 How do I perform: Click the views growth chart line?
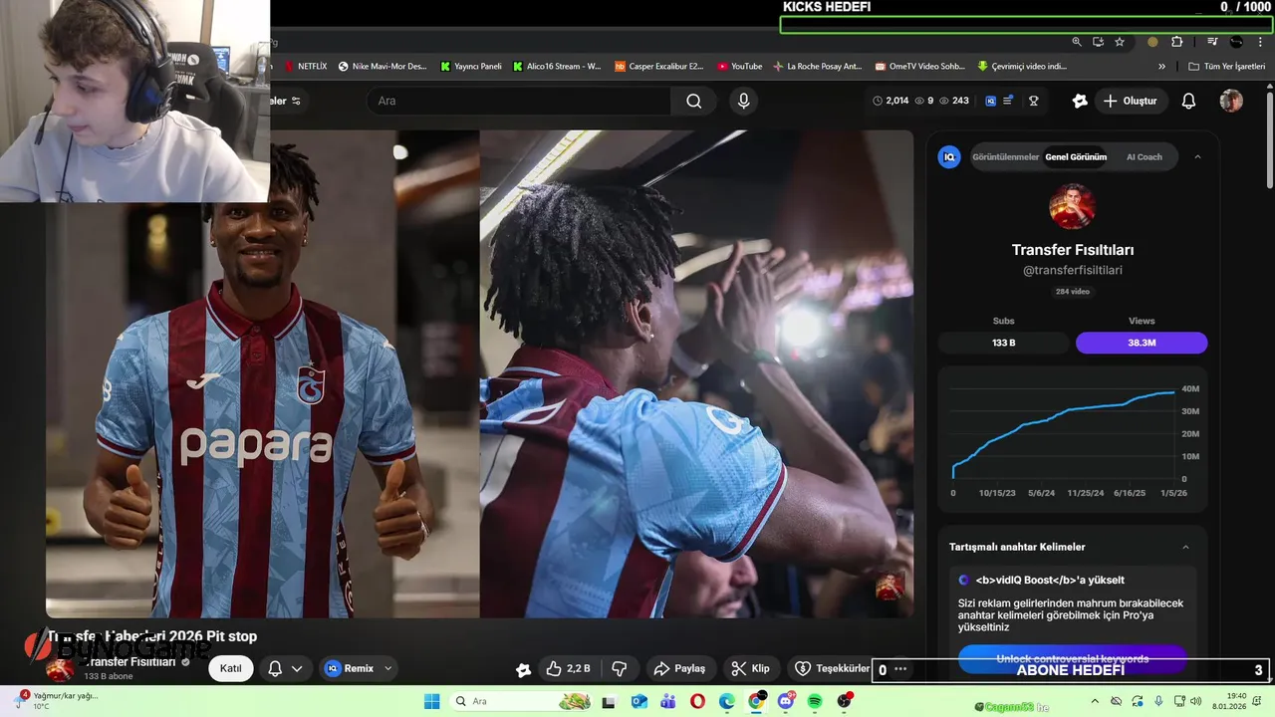point(1063,433)
